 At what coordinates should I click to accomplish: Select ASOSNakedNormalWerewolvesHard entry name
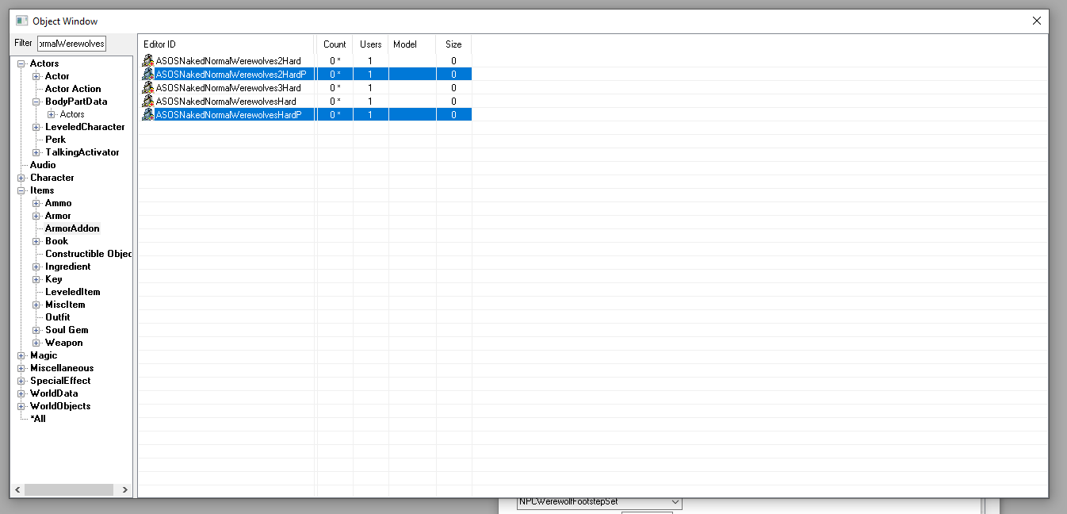click(226, 102)
